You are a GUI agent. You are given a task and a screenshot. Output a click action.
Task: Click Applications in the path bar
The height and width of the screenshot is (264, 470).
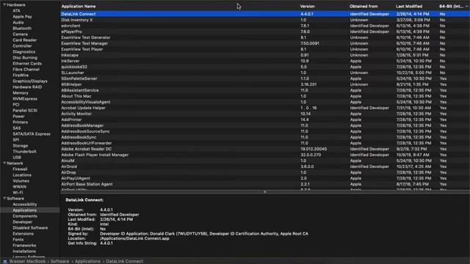coord(87,261)
